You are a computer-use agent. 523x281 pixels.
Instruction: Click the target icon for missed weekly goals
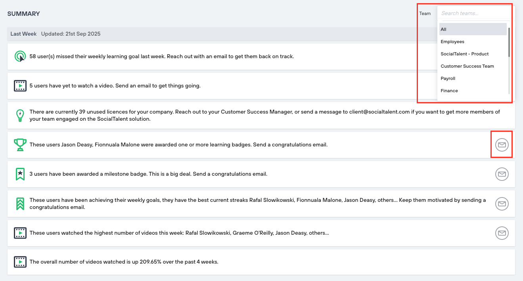pyautogui.click(x=20, y=57)
